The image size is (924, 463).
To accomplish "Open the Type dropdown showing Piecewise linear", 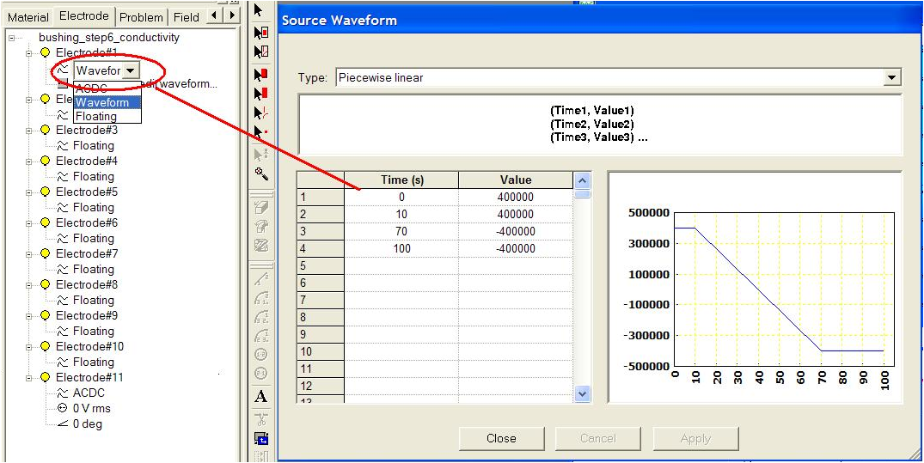I will point(891,78).
